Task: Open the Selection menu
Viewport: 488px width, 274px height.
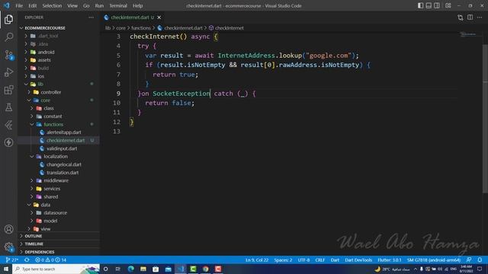Action: tap(52, 5)
